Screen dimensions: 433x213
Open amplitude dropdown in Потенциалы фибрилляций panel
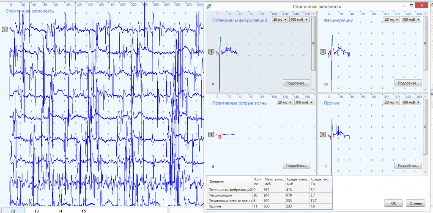pyautogui.click(x=299, y=19)
